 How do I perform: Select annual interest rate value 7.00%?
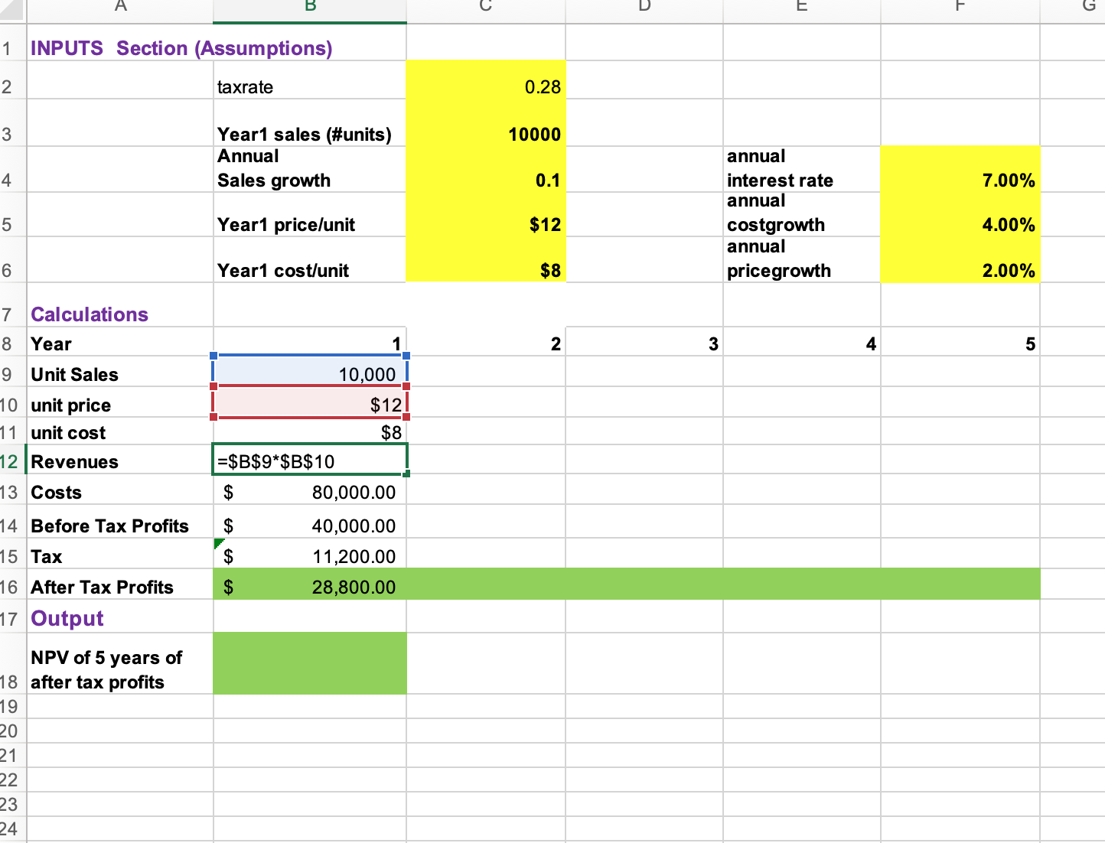point(960,170)
